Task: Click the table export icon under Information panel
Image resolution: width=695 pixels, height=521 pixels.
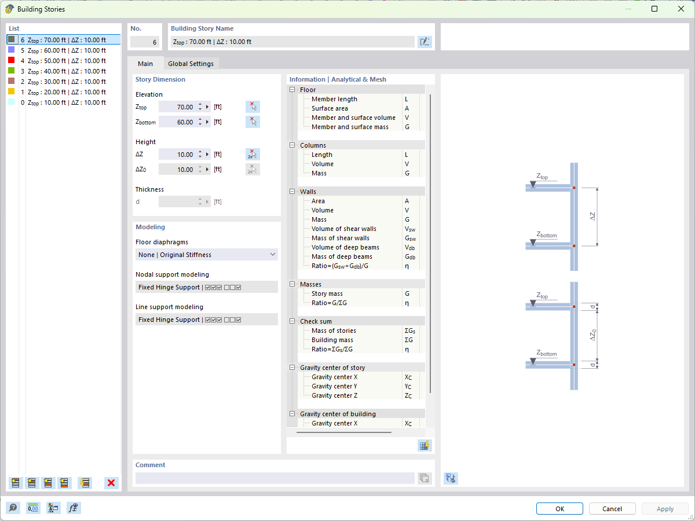Action: pyautogui.click(x=425, y=445)
